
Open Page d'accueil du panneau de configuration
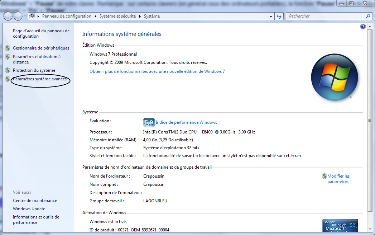[x=41, y=33]
